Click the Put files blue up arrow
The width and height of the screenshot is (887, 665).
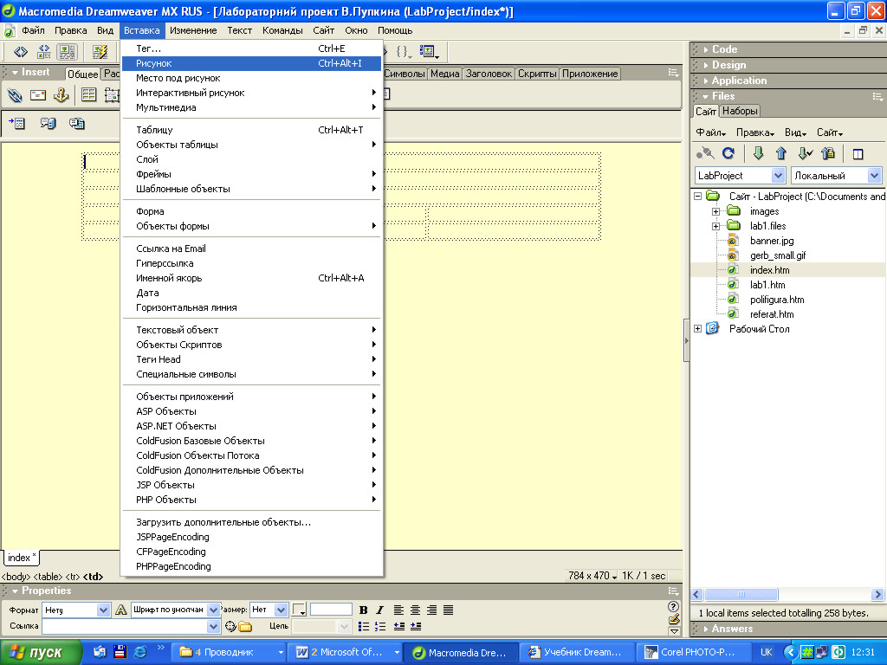point(781,153)
